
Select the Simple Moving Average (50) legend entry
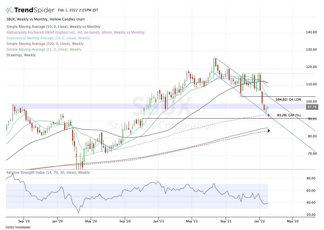point(53,27)
